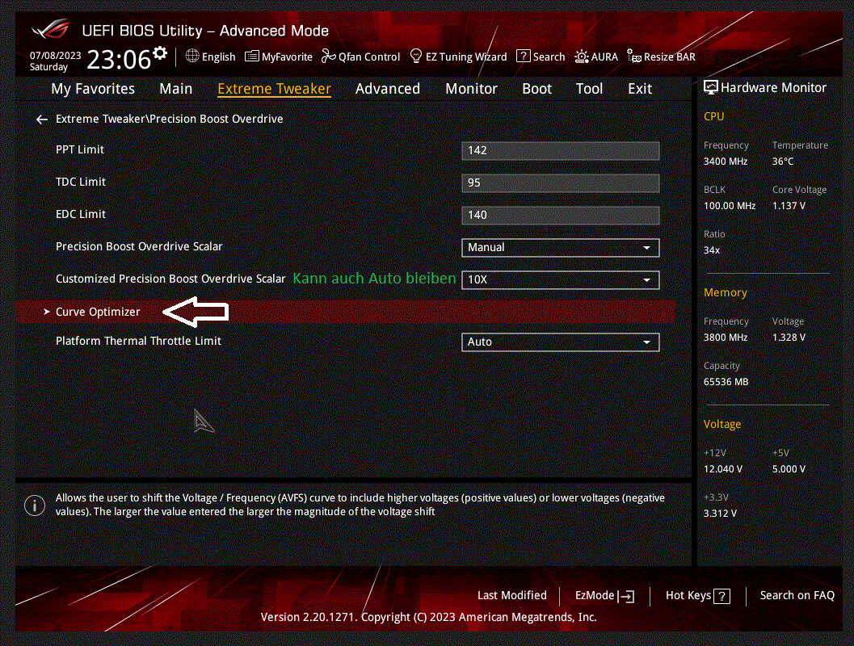Click the TDC Limit label
The height and width of the screenshot is (646, 854).
coord(81,182)
